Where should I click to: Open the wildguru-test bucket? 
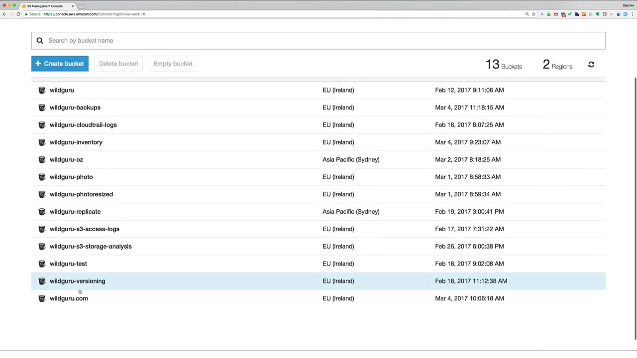tap(68, 264)
